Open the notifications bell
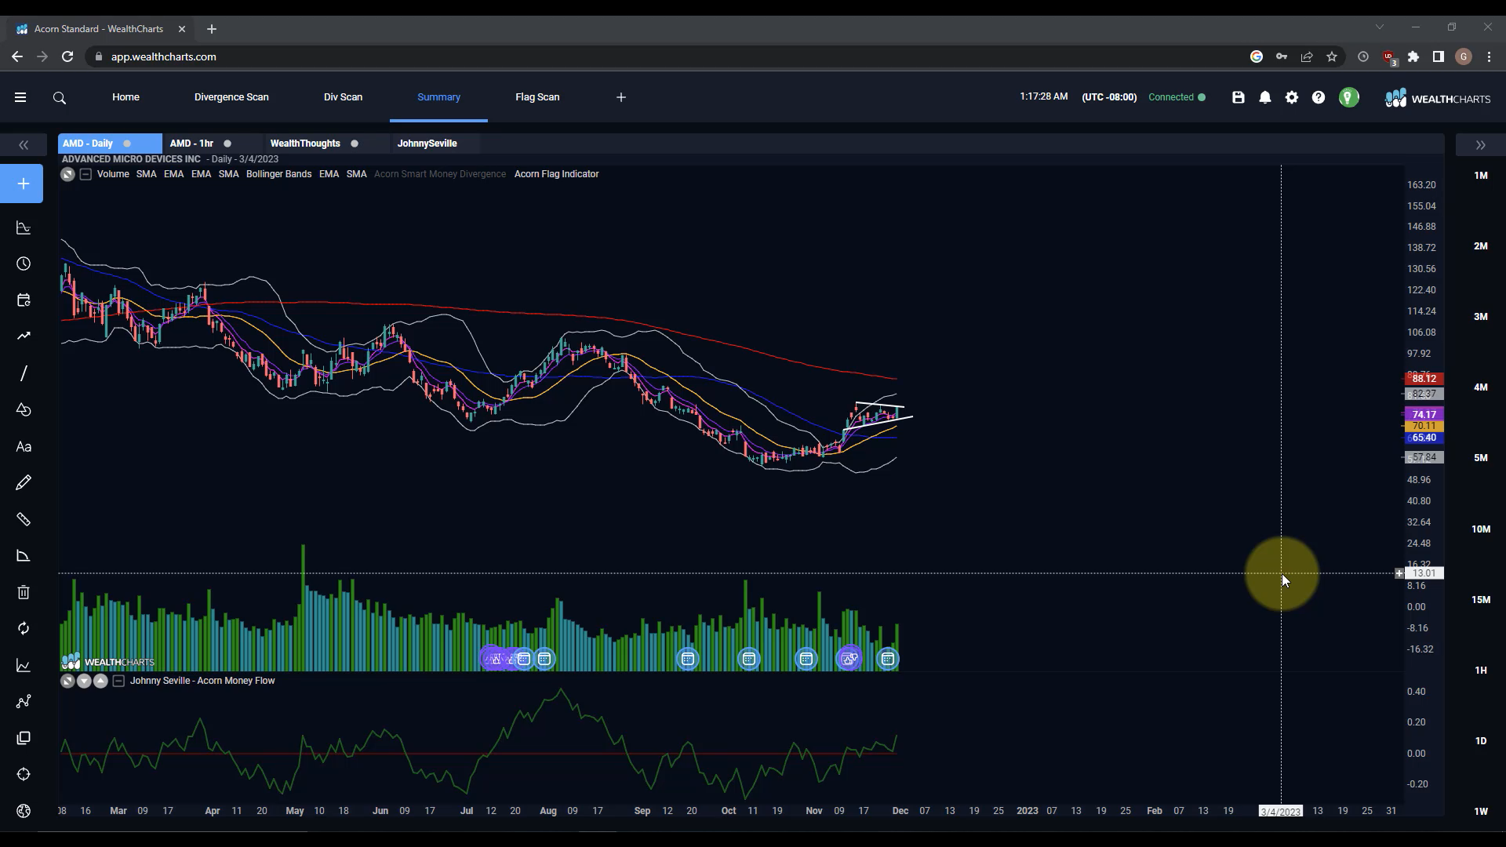Image resolution: width=1506 pixels, height=847 pixels. 1264,97
